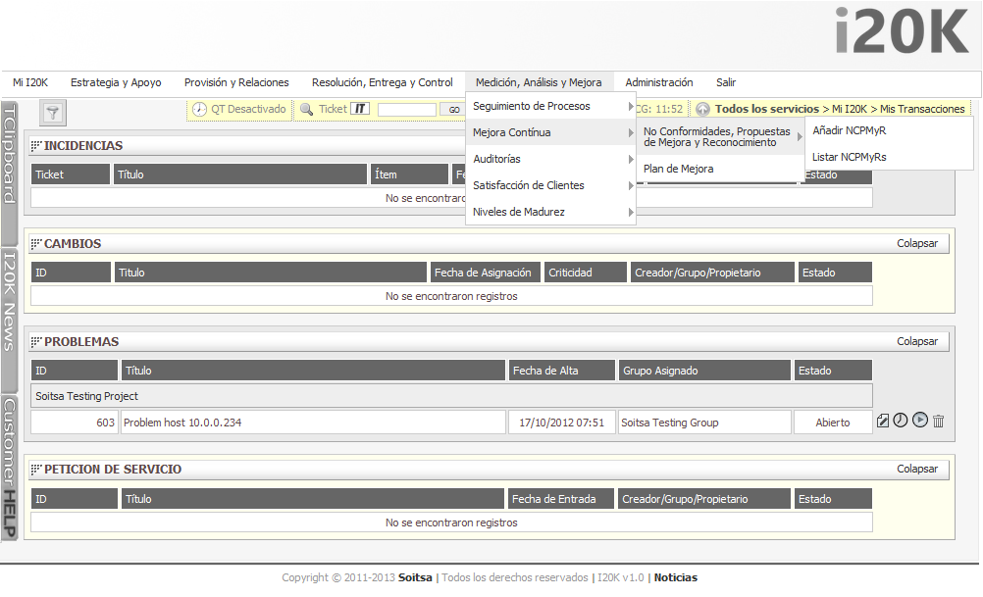Click the GO button for ticket search
983x597 pixels.
[x=453, y=110]
